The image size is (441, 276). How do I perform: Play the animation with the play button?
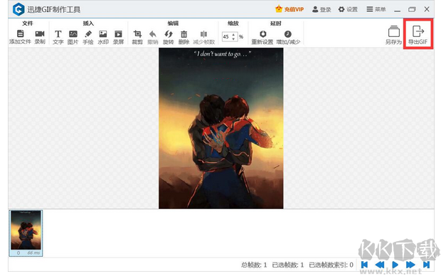tap(395, 265)
